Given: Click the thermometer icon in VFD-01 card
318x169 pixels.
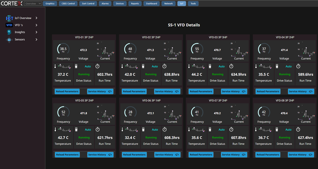Looking at the screenshot, I should (x=55, y=66).
